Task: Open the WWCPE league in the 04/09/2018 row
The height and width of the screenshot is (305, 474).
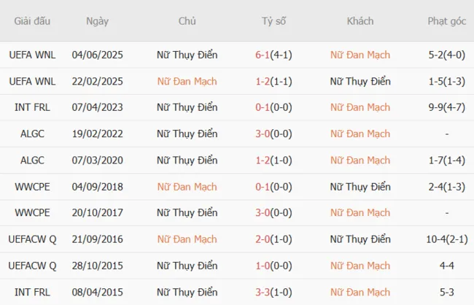Action: pos(32,187)
